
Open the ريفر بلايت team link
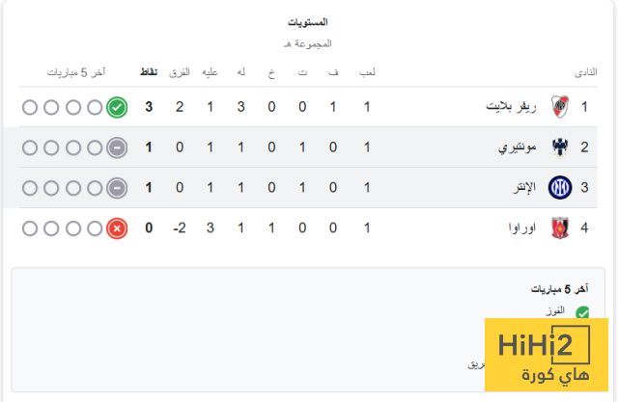[512, 107]
